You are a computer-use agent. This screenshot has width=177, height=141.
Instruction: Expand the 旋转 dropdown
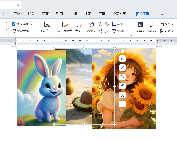(x=155, y=31)
